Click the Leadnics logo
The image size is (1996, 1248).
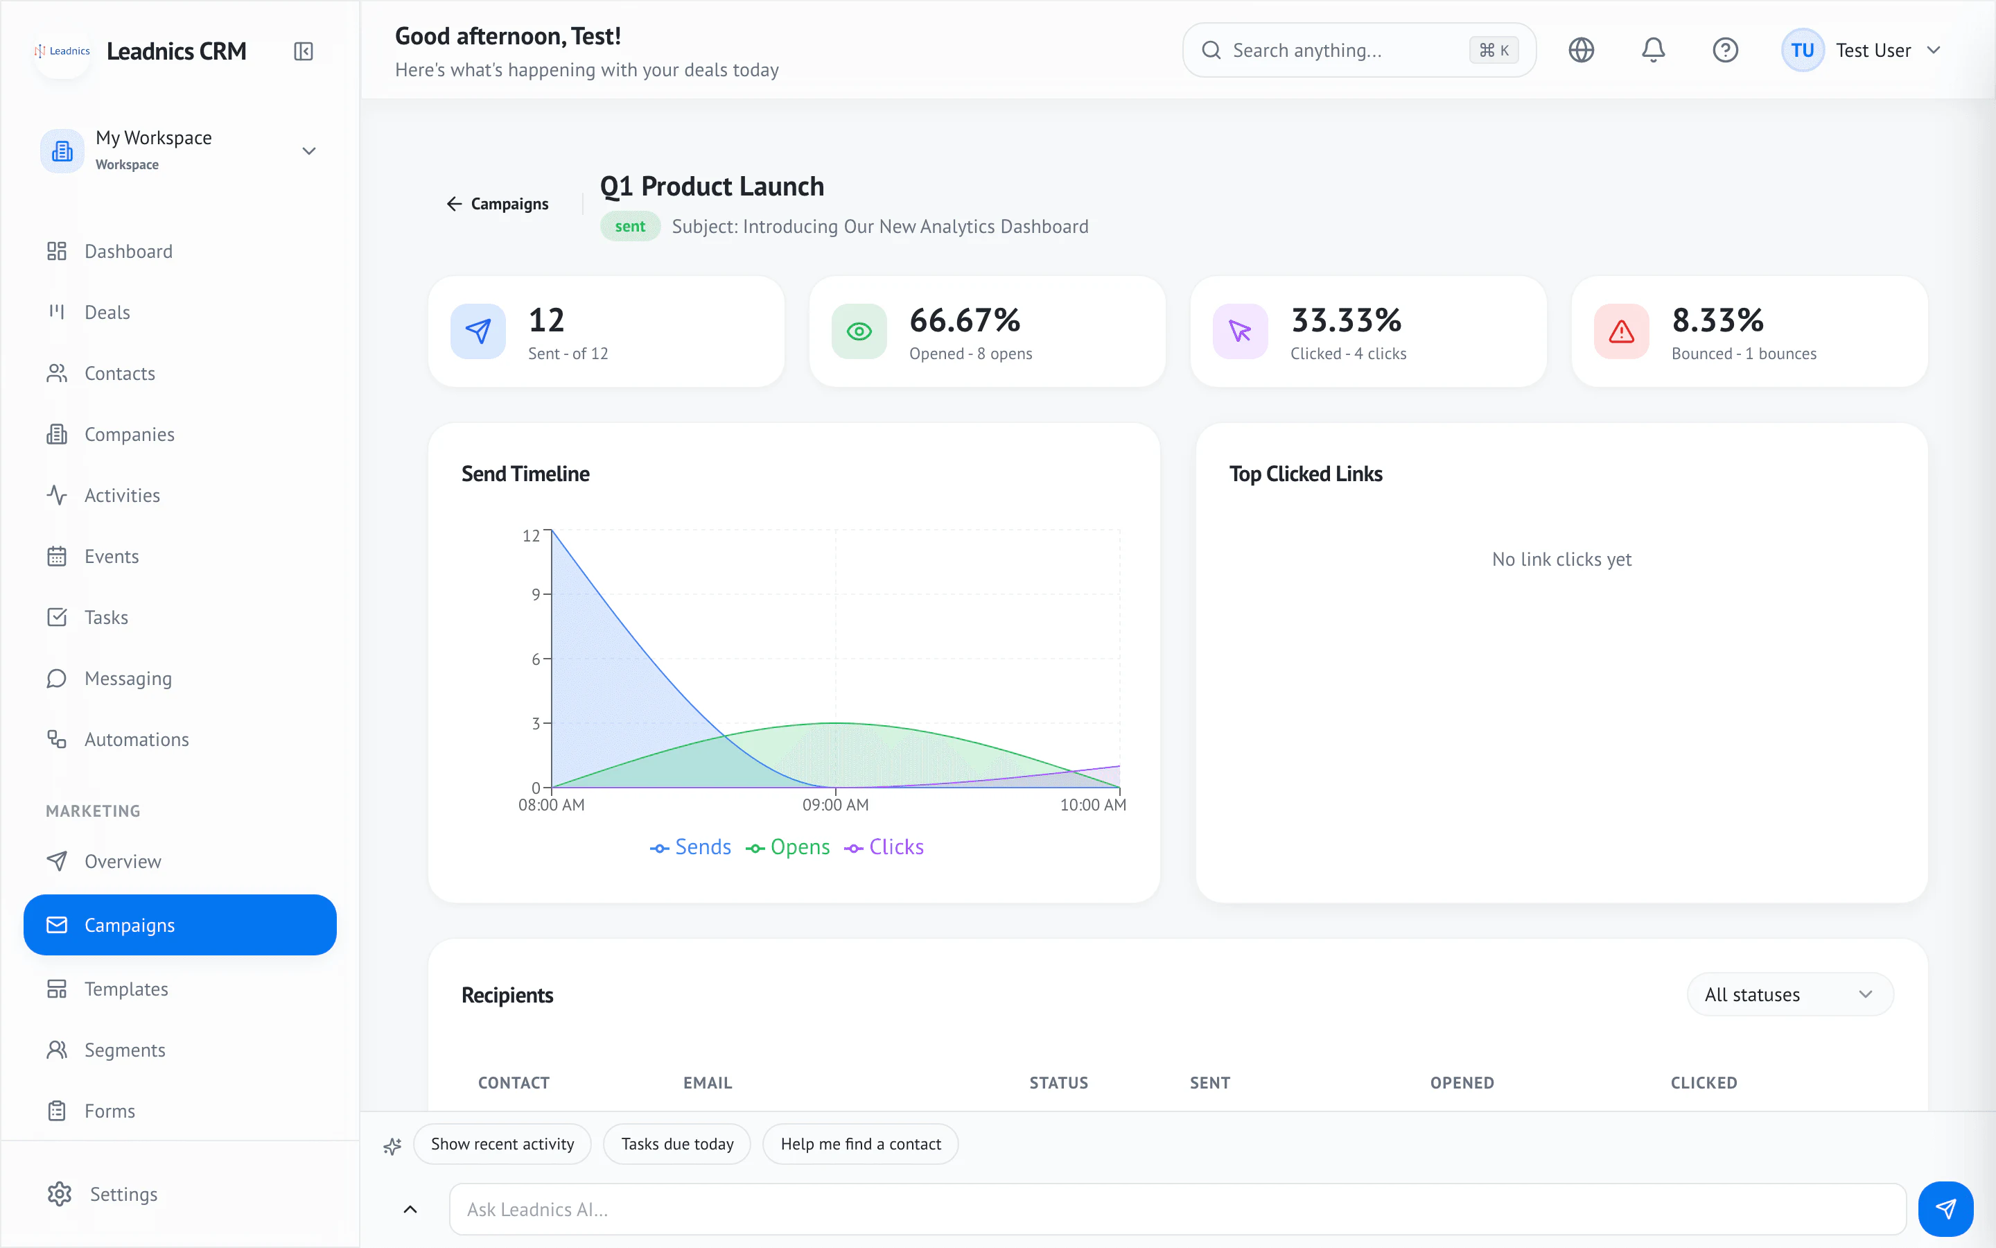(x=62, y=51)
